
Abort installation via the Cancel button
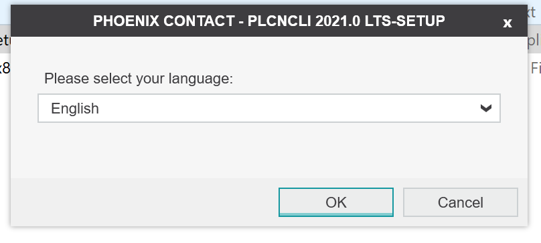(x=460, y=202)
